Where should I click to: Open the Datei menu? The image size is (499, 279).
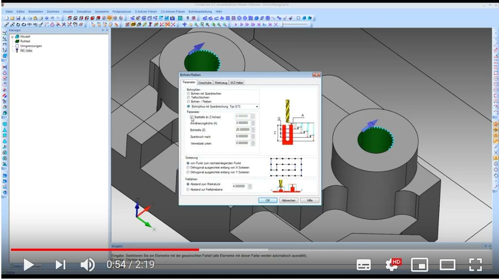(x=9, y=11)
